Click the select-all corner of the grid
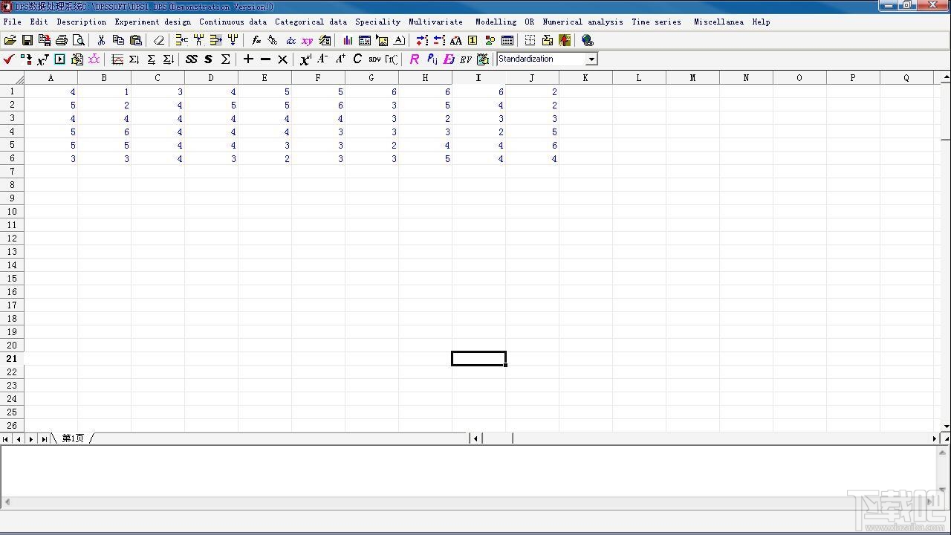 (x=12, y=77)
